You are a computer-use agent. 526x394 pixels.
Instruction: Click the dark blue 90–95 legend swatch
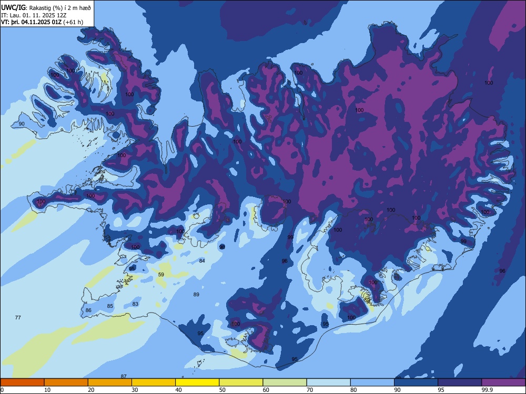point(416,382)
